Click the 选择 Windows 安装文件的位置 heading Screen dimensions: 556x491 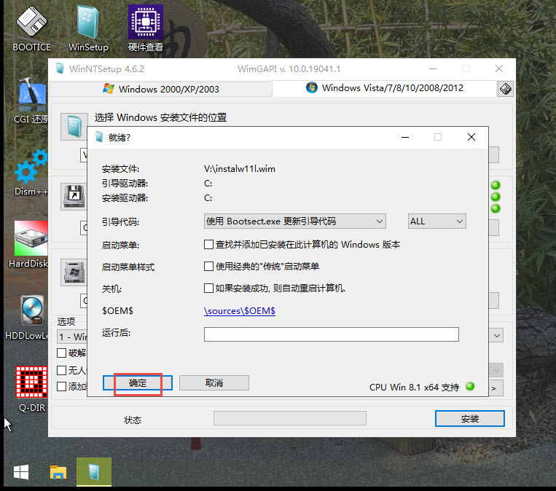pyautogui.click(x=160, y=117)
